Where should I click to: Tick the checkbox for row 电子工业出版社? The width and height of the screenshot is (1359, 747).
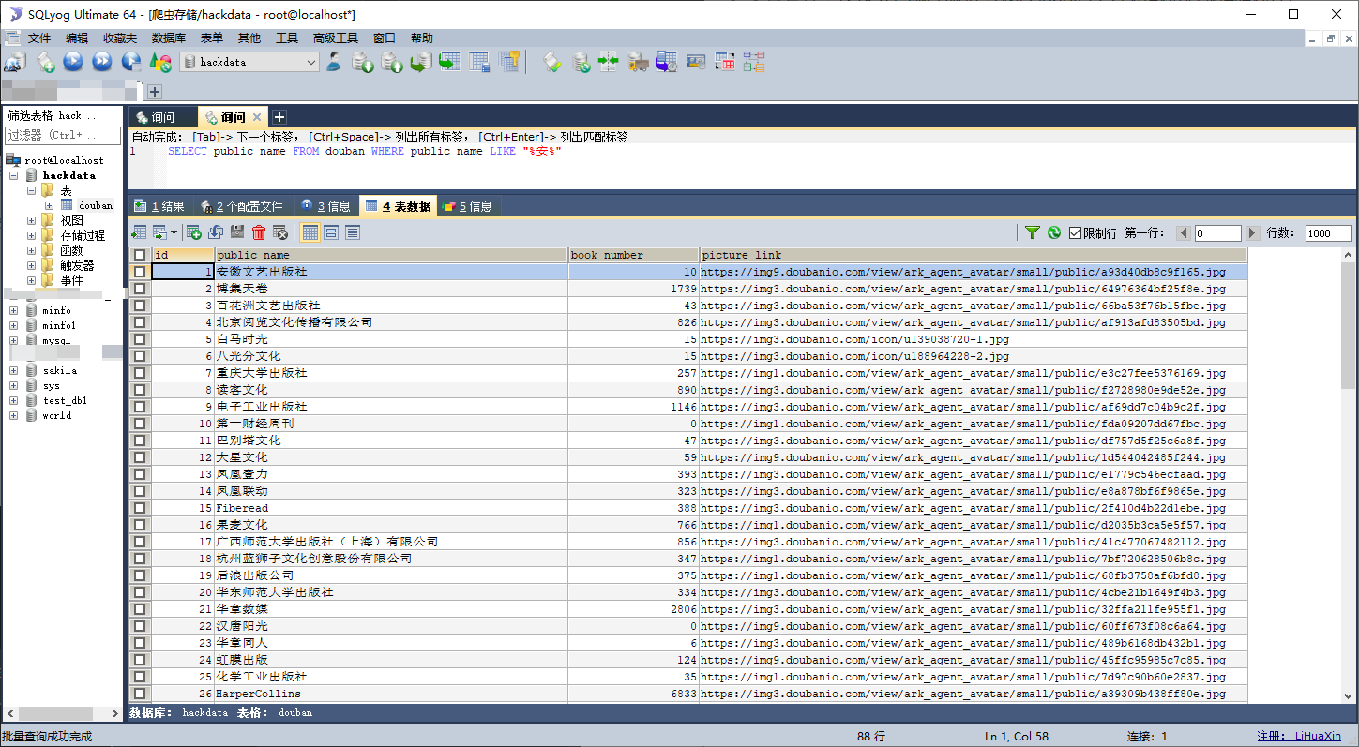pos(140,407)
